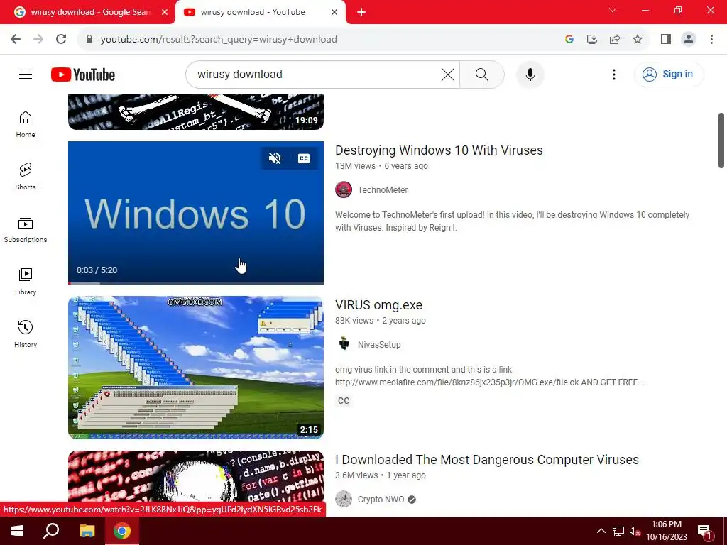
Task: Open NivasSetup channel name
Action: 379,345
